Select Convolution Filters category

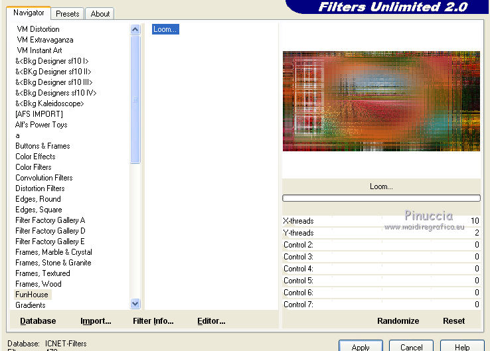(x=44, y=178)
